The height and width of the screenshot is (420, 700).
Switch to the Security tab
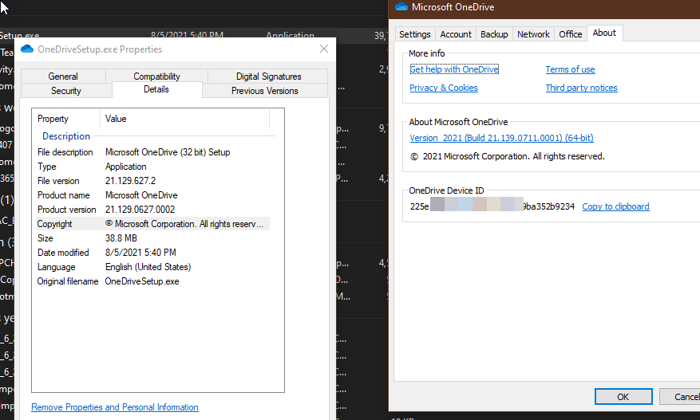[66, 91]
